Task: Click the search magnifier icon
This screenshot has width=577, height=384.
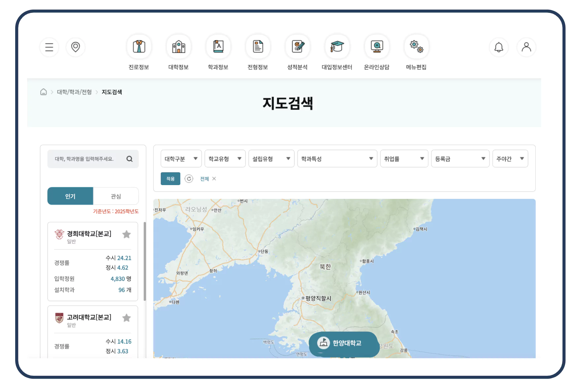Action: tap(129, 159)
